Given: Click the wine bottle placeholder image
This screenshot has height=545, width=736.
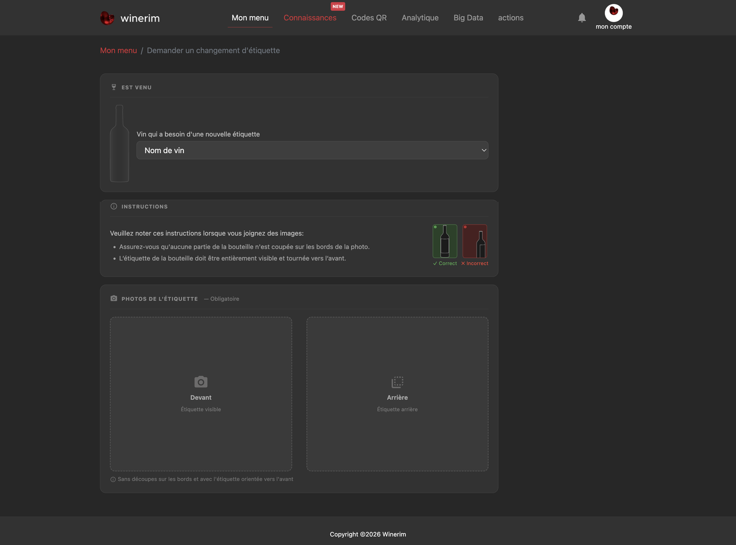Looking at the screenshot, I should click(x=119, y=143).
